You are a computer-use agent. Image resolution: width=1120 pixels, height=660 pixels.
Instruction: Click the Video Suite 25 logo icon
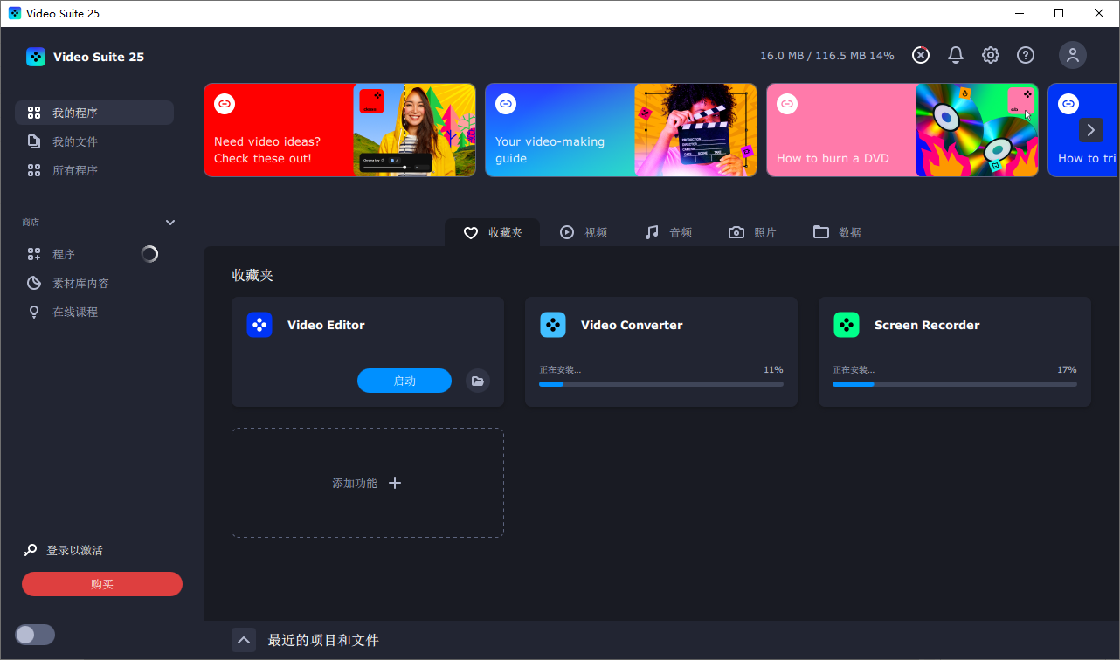tap(36, 57)
